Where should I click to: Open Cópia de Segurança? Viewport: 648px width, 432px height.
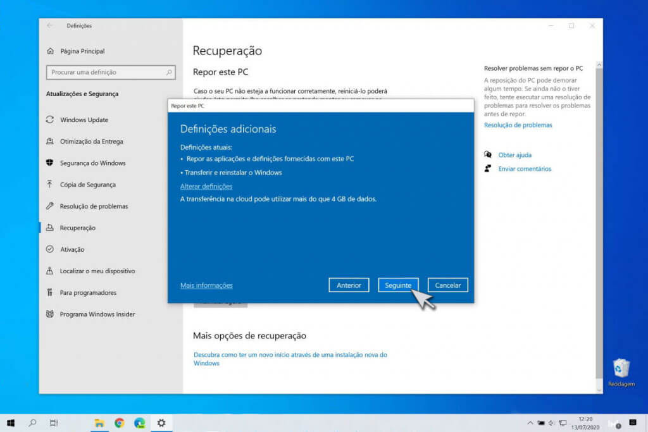click(87, 185)
